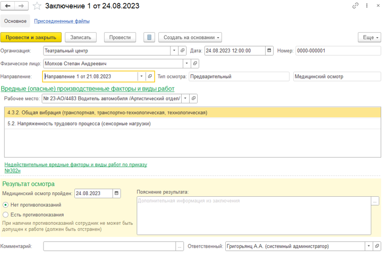This screenshot has height=254, width=383.
Task: Open the Еще menu
Action: pos(369,38)
